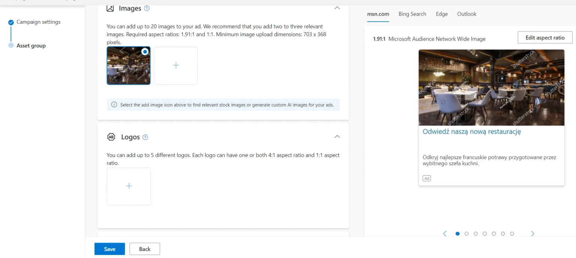Select the fourth preview pagination dot

click(x=484, y=234)
